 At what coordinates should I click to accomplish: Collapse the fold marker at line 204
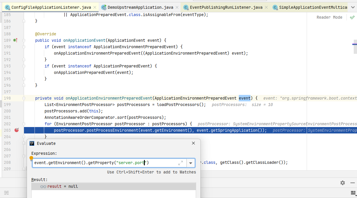[24, 137]
